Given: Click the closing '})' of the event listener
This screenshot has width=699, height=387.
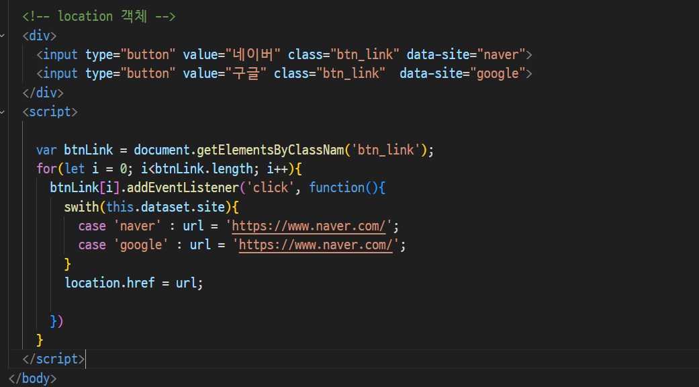Looking at the screenshot, I should [x=56, y=321].
